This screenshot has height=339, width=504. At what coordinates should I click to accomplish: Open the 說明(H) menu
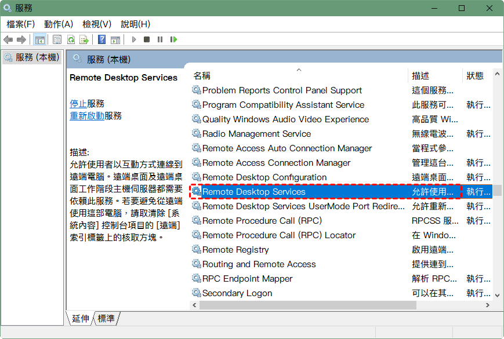pyautogui.click(x=135, y=24)
